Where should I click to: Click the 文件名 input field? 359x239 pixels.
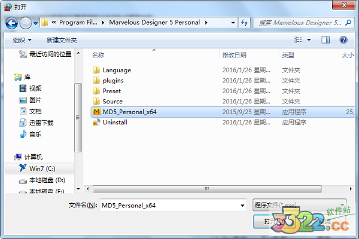click(173, 205)
